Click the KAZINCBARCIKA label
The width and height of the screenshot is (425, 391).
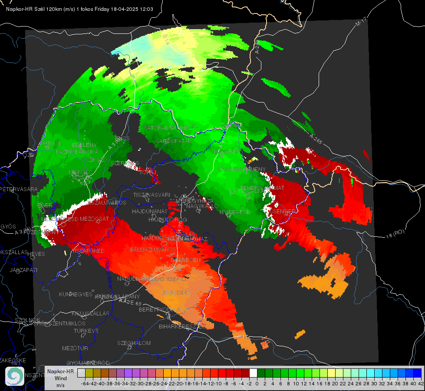point(77,152)
